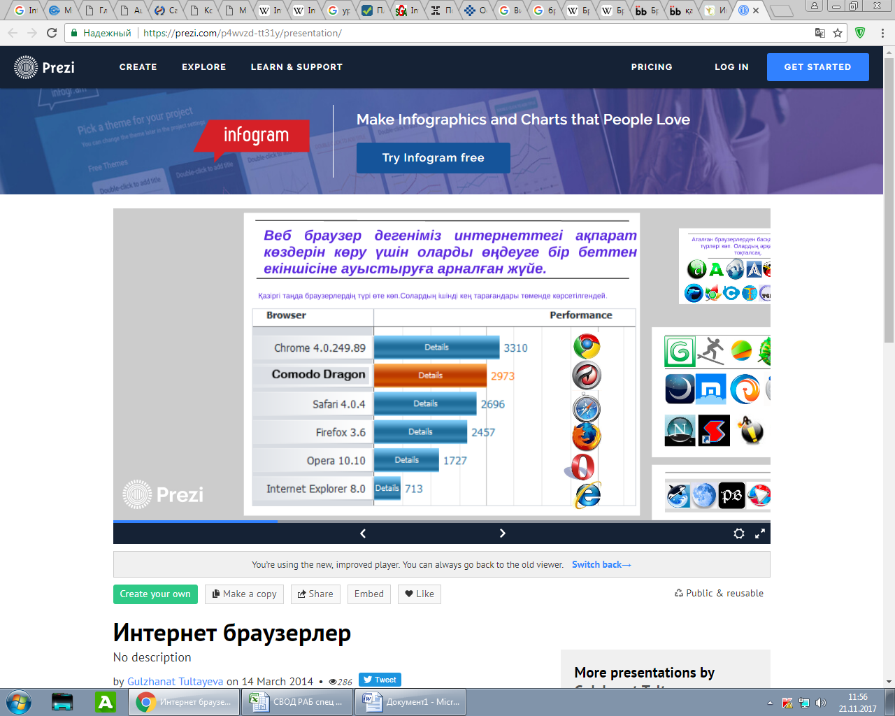Viewport: 895px width, 716px height.
Task: Click the surfer silhouette browser icon
Action: (x=712, y=350)
